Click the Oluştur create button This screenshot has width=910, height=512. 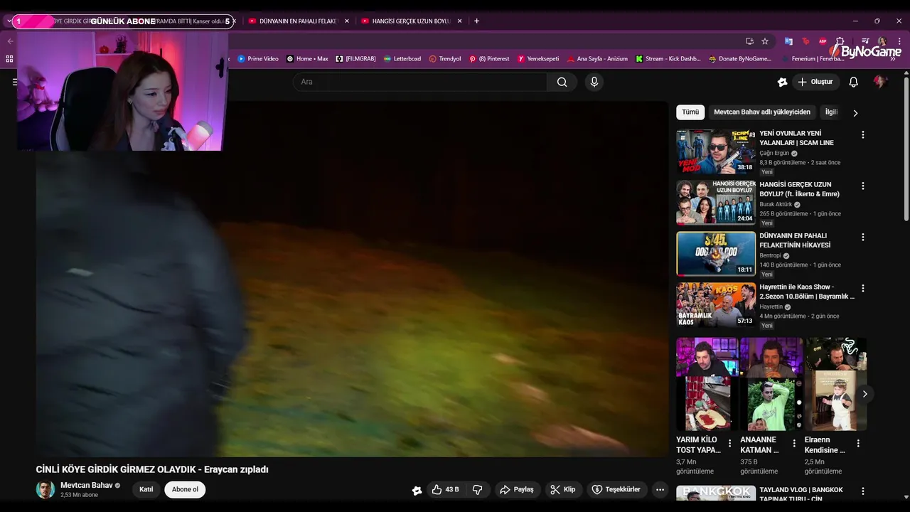pos(815,82)
